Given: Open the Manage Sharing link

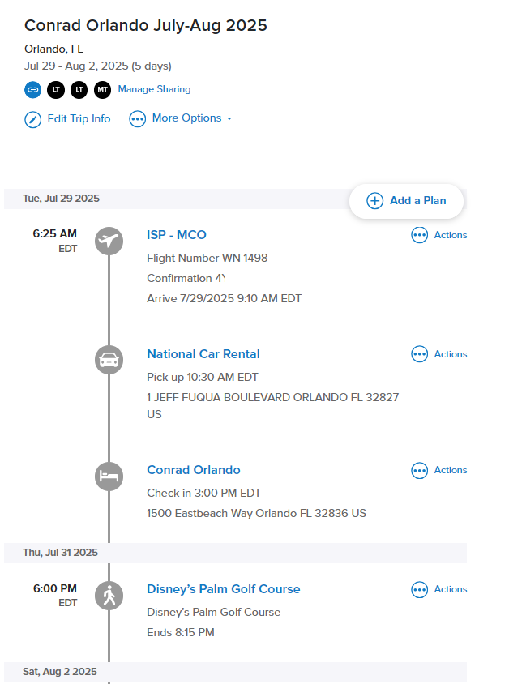Looking at the screenshot, I should [x=155, y=89].
